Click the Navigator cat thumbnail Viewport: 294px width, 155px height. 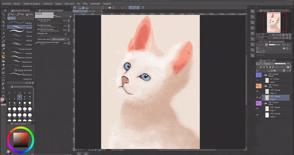point(274,22)
